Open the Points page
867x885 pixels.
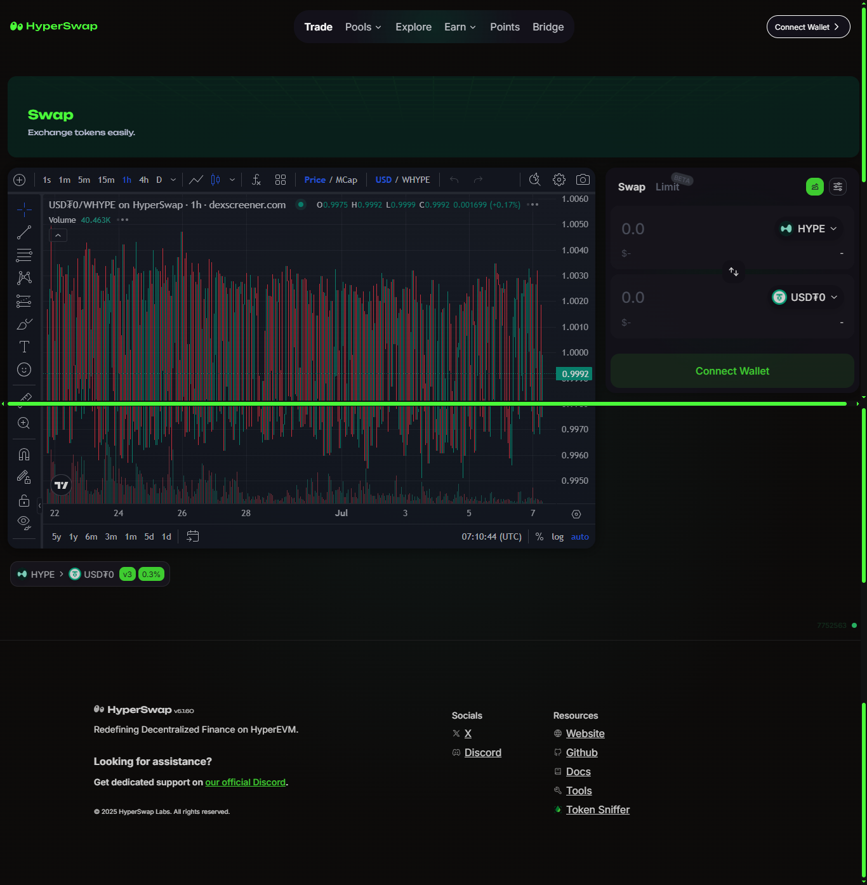click(505, 27)
